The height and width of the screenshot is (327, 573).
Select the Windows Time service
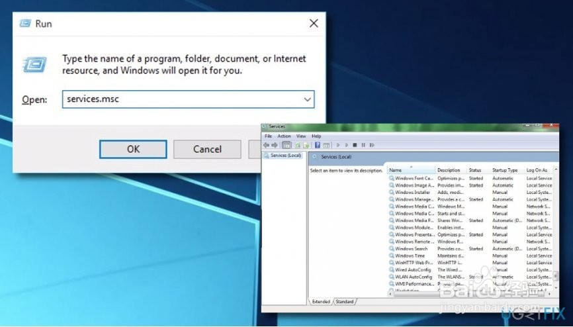click(x=470, y=256)
